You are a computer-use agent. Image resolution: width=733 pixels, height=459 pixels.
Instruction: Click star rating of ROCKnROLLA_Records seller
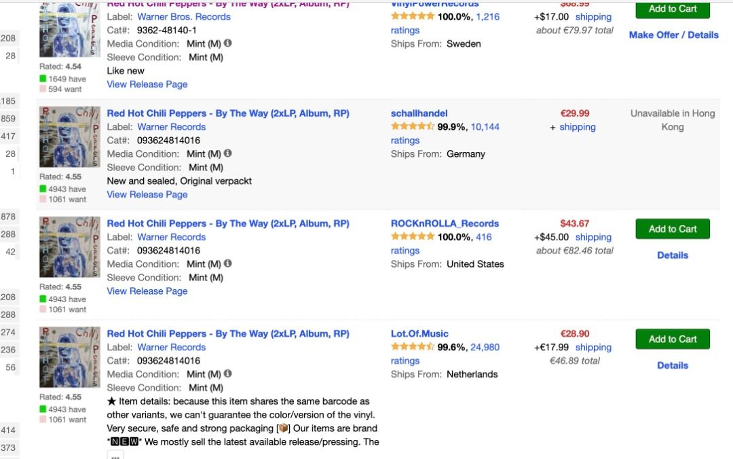(413, 236)
